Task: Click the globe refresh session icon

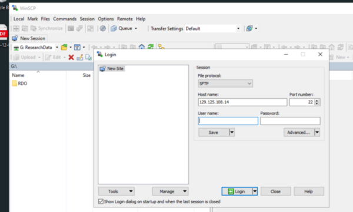Action: (249, 28)
